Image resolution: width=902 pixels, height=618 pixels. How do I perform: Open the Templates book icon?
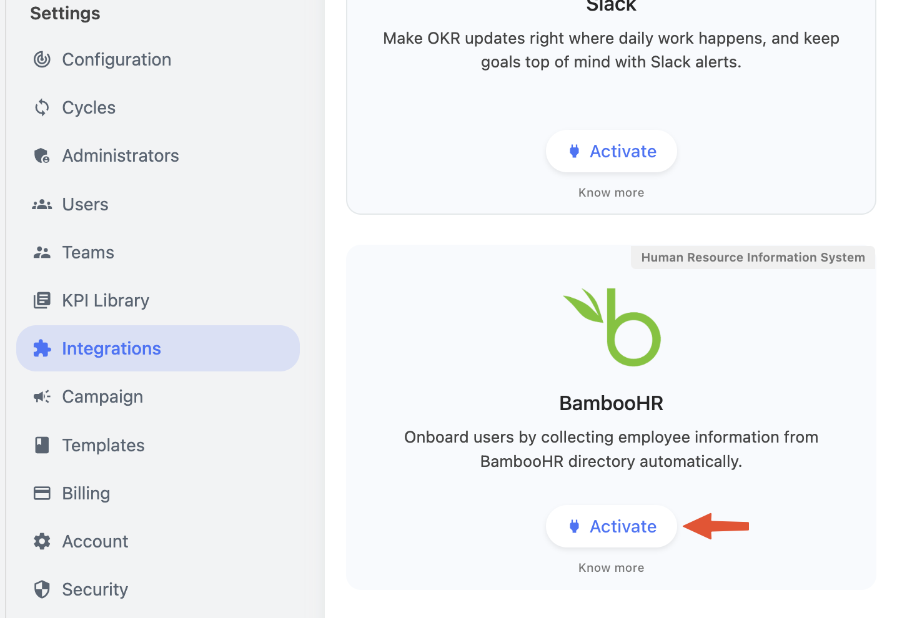point(42,445)
